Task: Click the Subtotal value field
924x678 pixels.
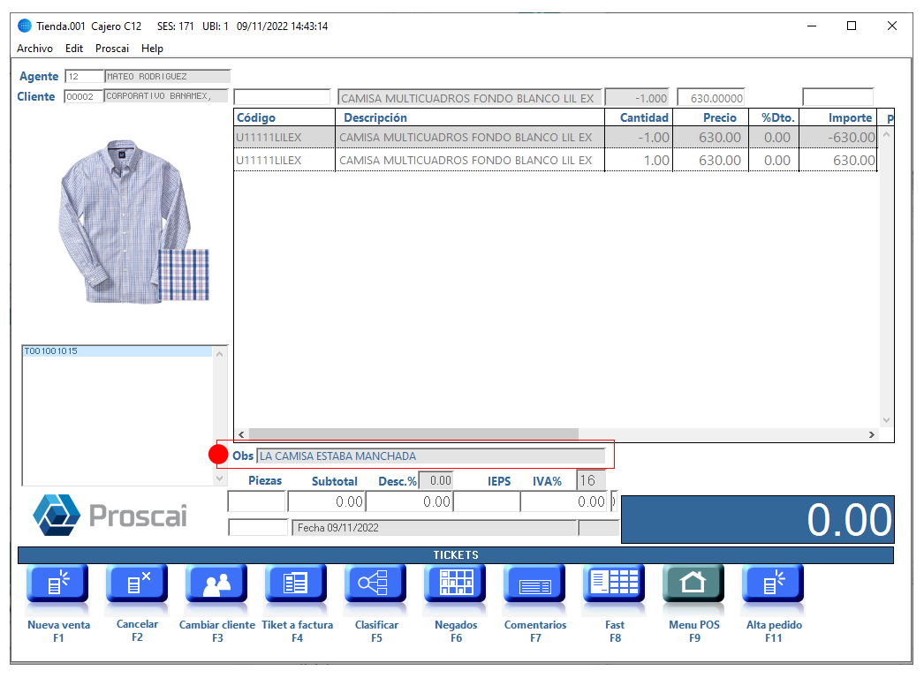Action: (327, 501)
